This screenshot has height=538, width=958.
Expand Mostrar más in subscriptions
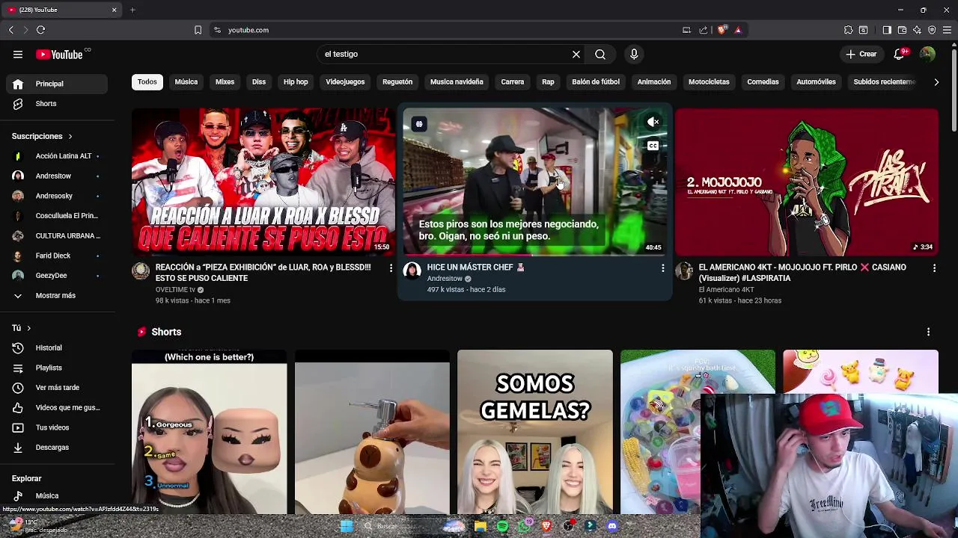point(54,295)
